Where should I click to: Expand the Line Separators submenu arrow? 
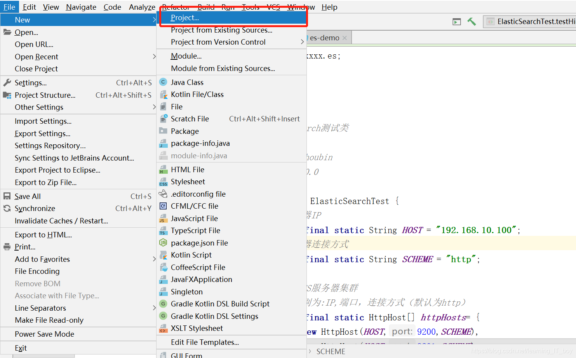154,308
